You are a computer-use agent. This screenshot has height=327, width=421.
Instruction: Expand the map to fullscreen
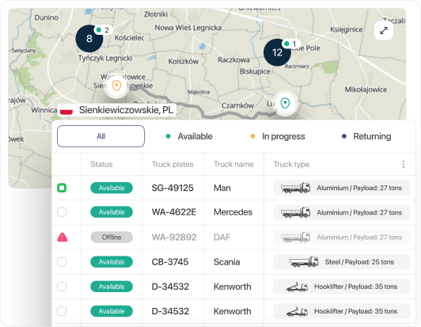[384, 31]
